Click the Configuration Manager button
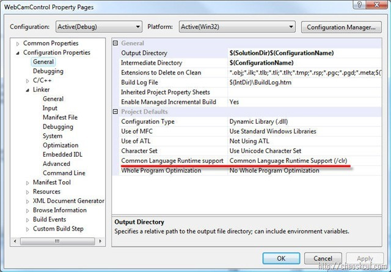Image resolution: width=391 pixels, height=272 pixels. pos(341,27)
